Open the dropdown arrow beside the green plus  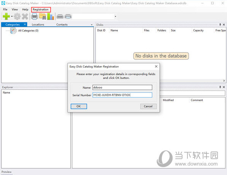coord(12,16)
